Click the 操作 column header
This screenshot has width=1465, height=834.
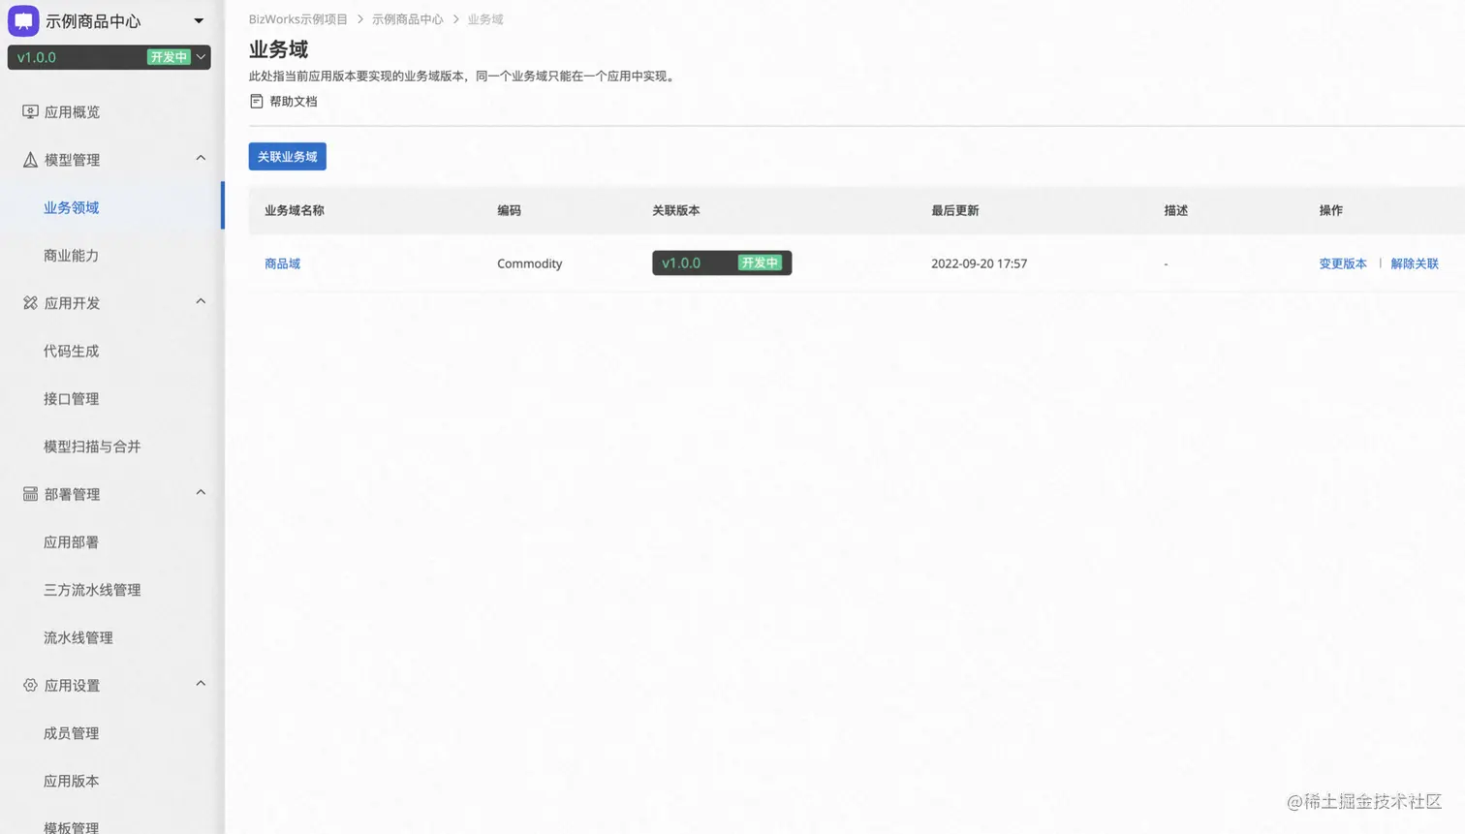click(1330, 210)
